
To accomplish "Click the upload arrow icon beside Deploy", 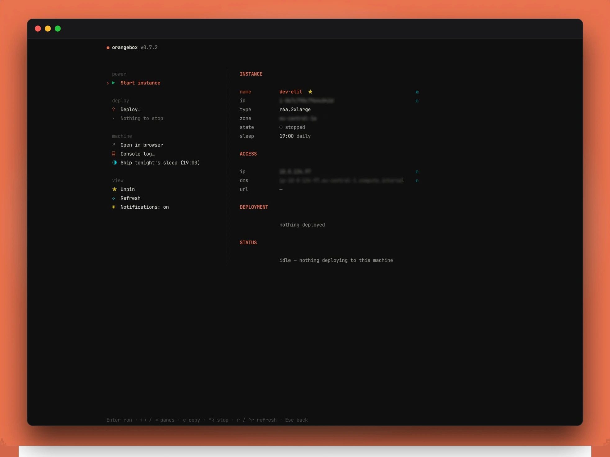I will (114, 109).
